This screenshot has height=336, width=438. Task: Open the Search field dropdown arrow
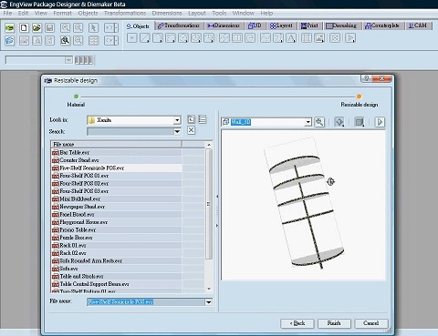click(177, 132)
